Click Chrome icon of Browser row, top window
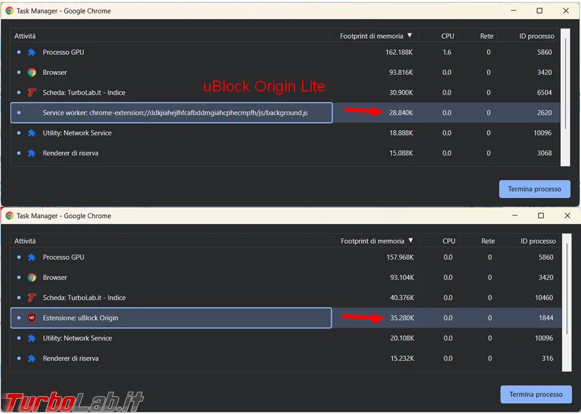This screenshot has height=414, width=581. (32, 72)
